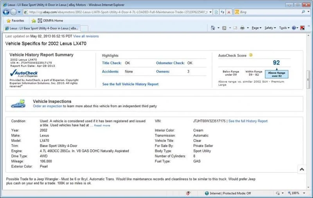Open the Page menu
The width and height of the screenshot is (313, 198).
pos(256,28)
